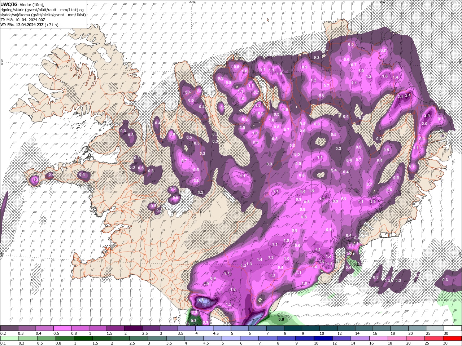Click the white swatch ending the snow legend
Screen dimensions: 462x346
click(x=452, y=328)
